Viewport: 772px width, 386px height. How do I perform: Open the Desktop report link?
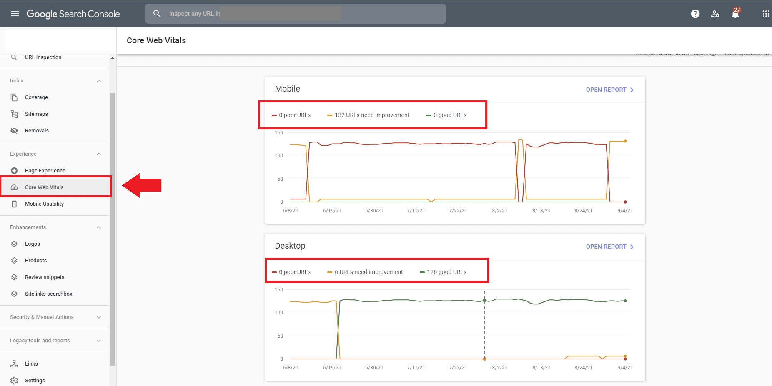(x=609, y=247)
